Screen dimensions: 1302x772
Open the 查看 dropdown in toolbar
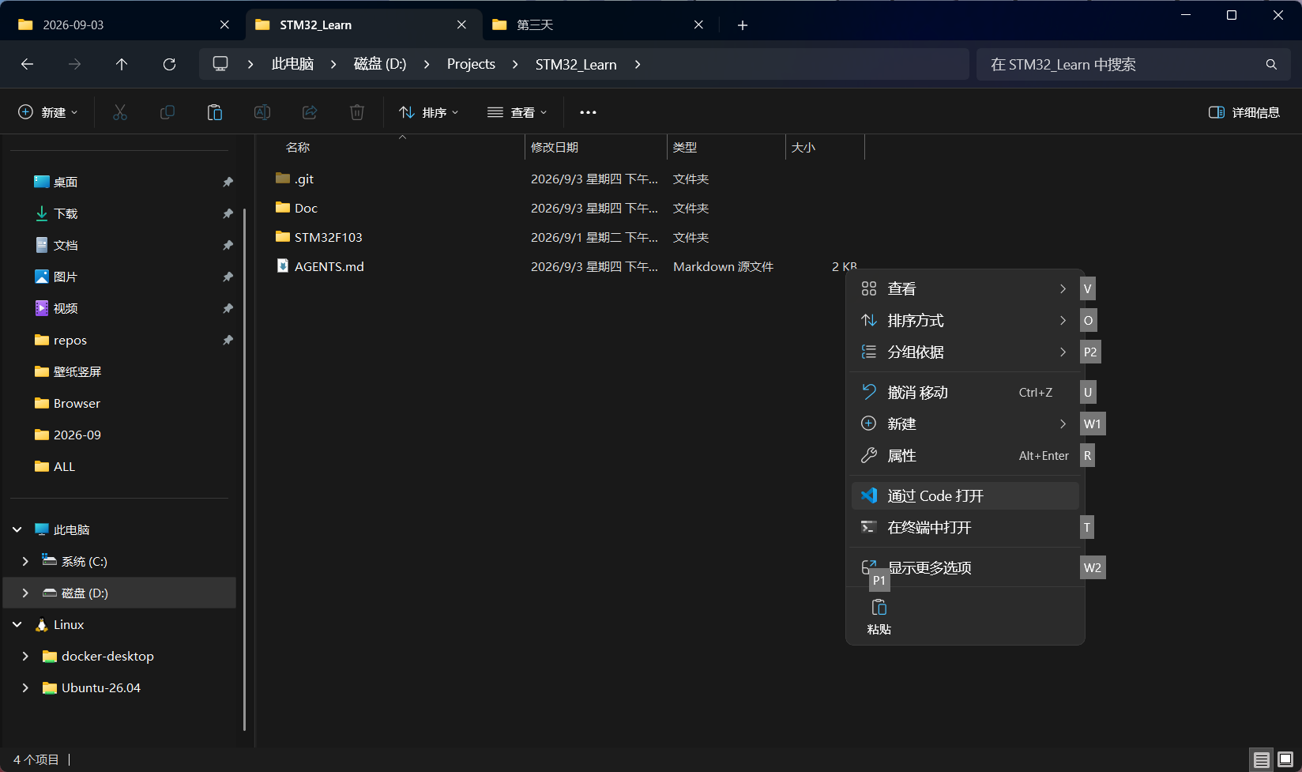pos(517,112)
